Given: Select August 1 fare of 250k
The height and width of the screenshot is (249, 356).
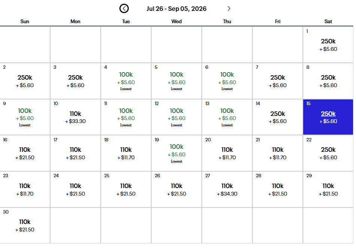Looking at the screenshot, I should coord(328,45).
